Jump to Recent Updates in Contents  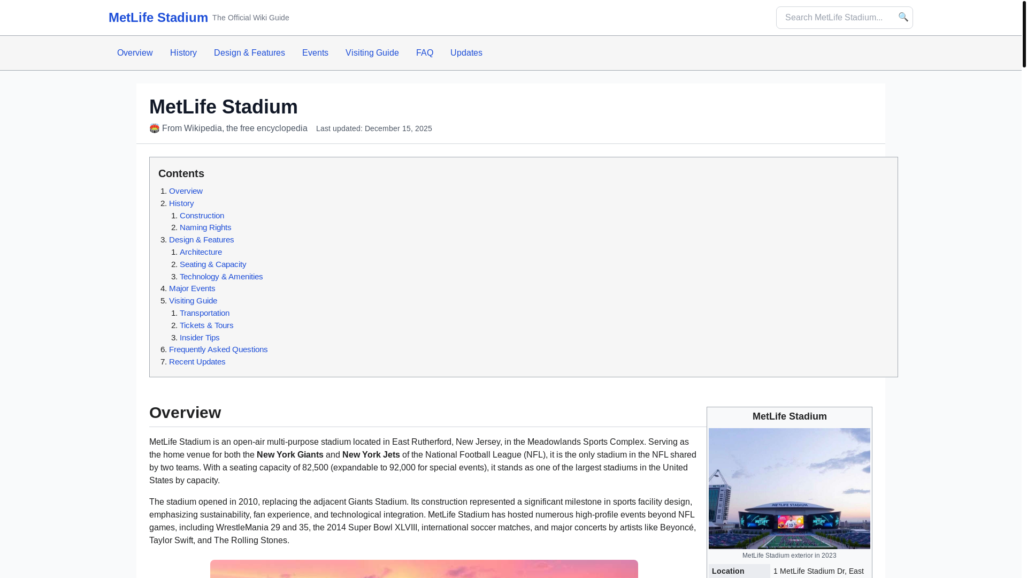[197, 362]
